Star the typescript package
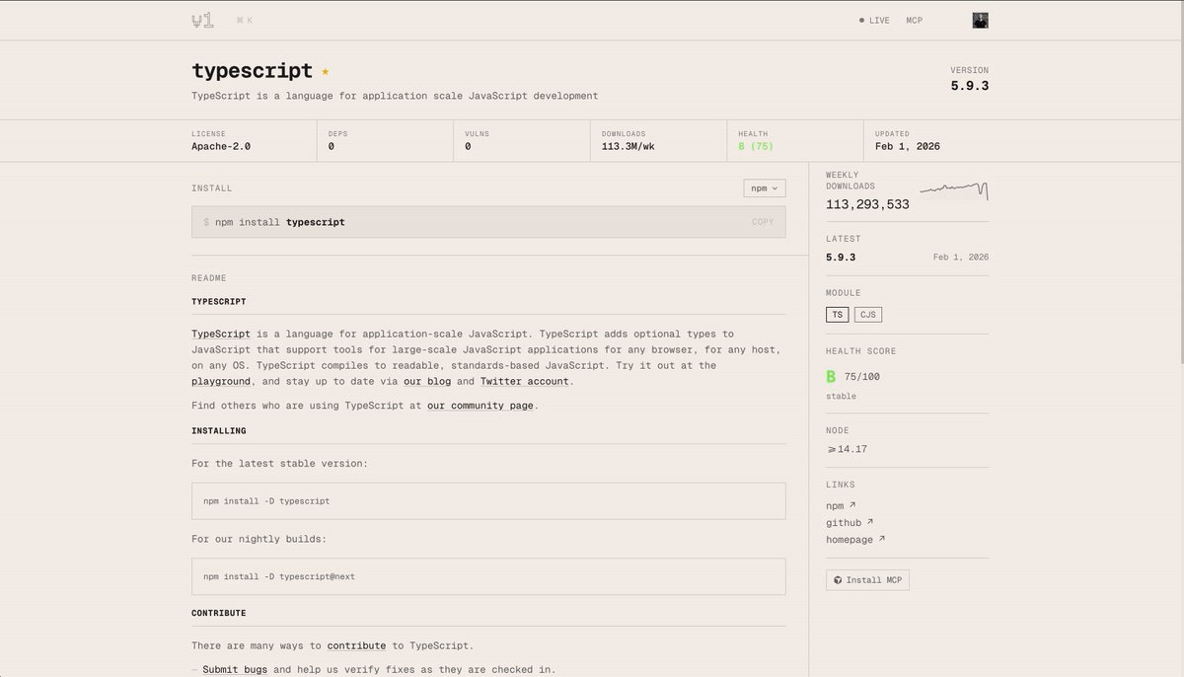1184x677 pixels. click(326, 72)
